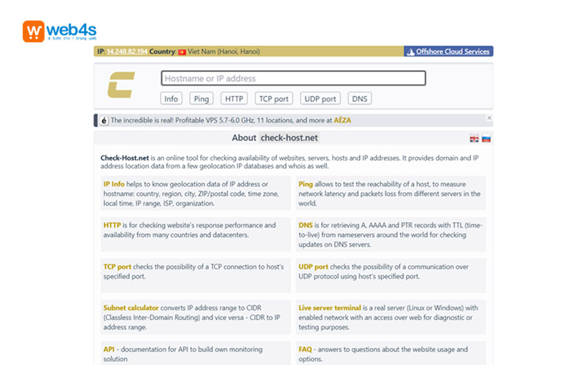Open the FAQ link

pyautogui.click(x=305, y=350)
